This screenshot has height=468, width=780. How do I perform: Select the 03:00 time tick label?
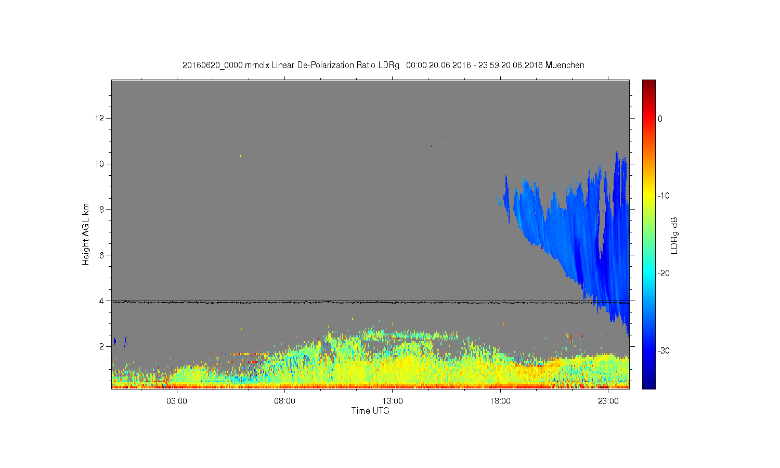click(x=177, y=401)
